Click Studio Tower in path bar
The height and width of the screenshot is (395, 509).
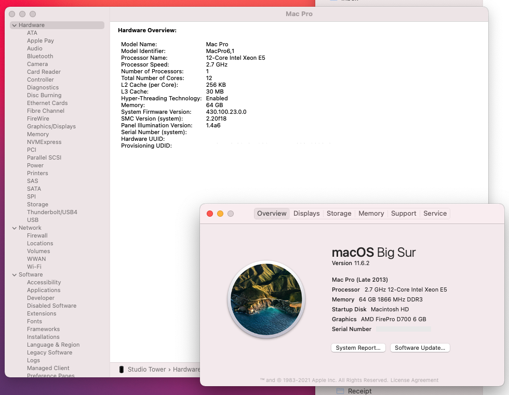coord(146,370)
